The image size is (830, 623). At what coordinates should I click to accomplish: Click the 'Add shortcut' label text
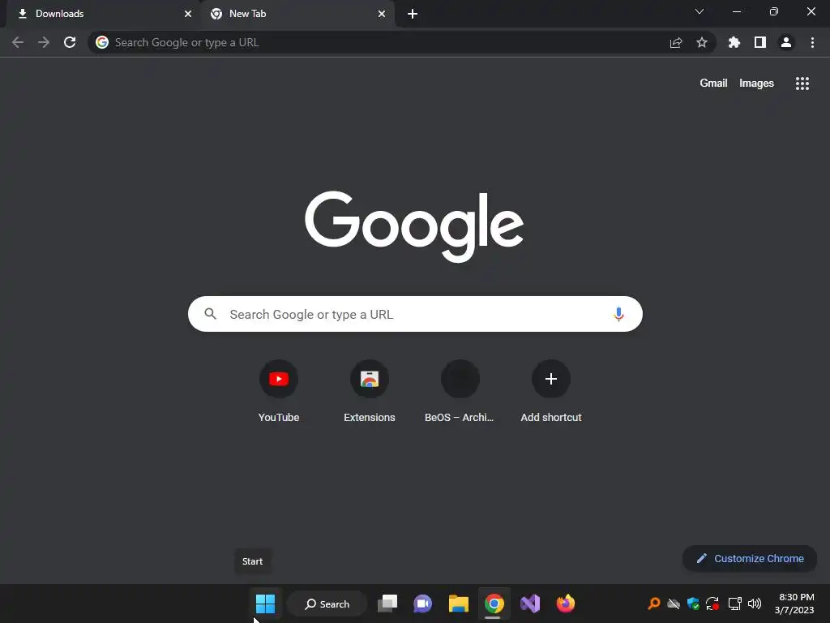click(x=551, y=418)
